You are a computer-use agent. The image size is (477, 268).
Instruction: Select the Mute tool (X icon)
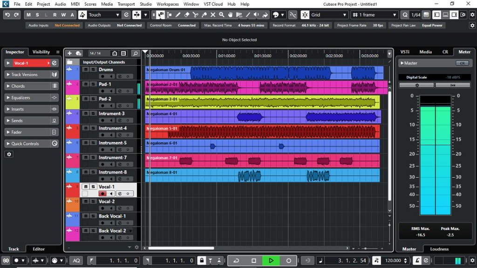click(213, 15)
